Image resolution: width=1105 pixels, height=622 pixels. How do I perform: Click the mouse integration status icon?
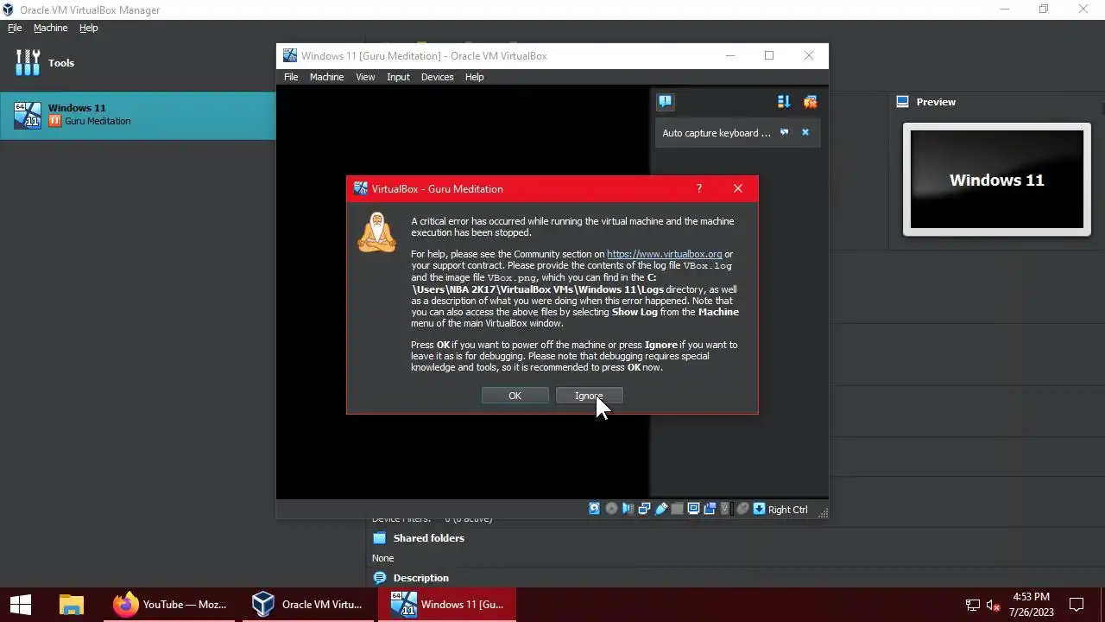pos(742,509)
